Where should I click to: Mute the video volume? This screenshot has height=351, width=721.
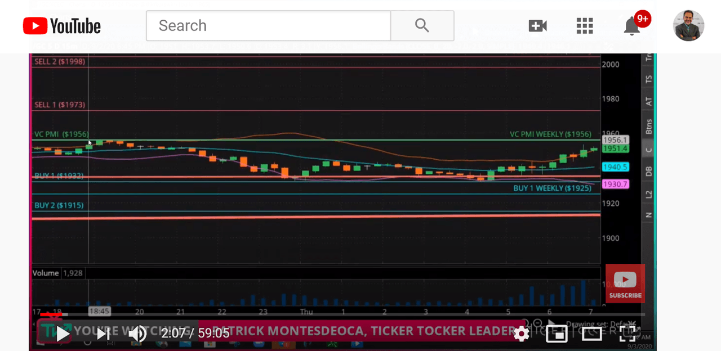pos(137,334)
